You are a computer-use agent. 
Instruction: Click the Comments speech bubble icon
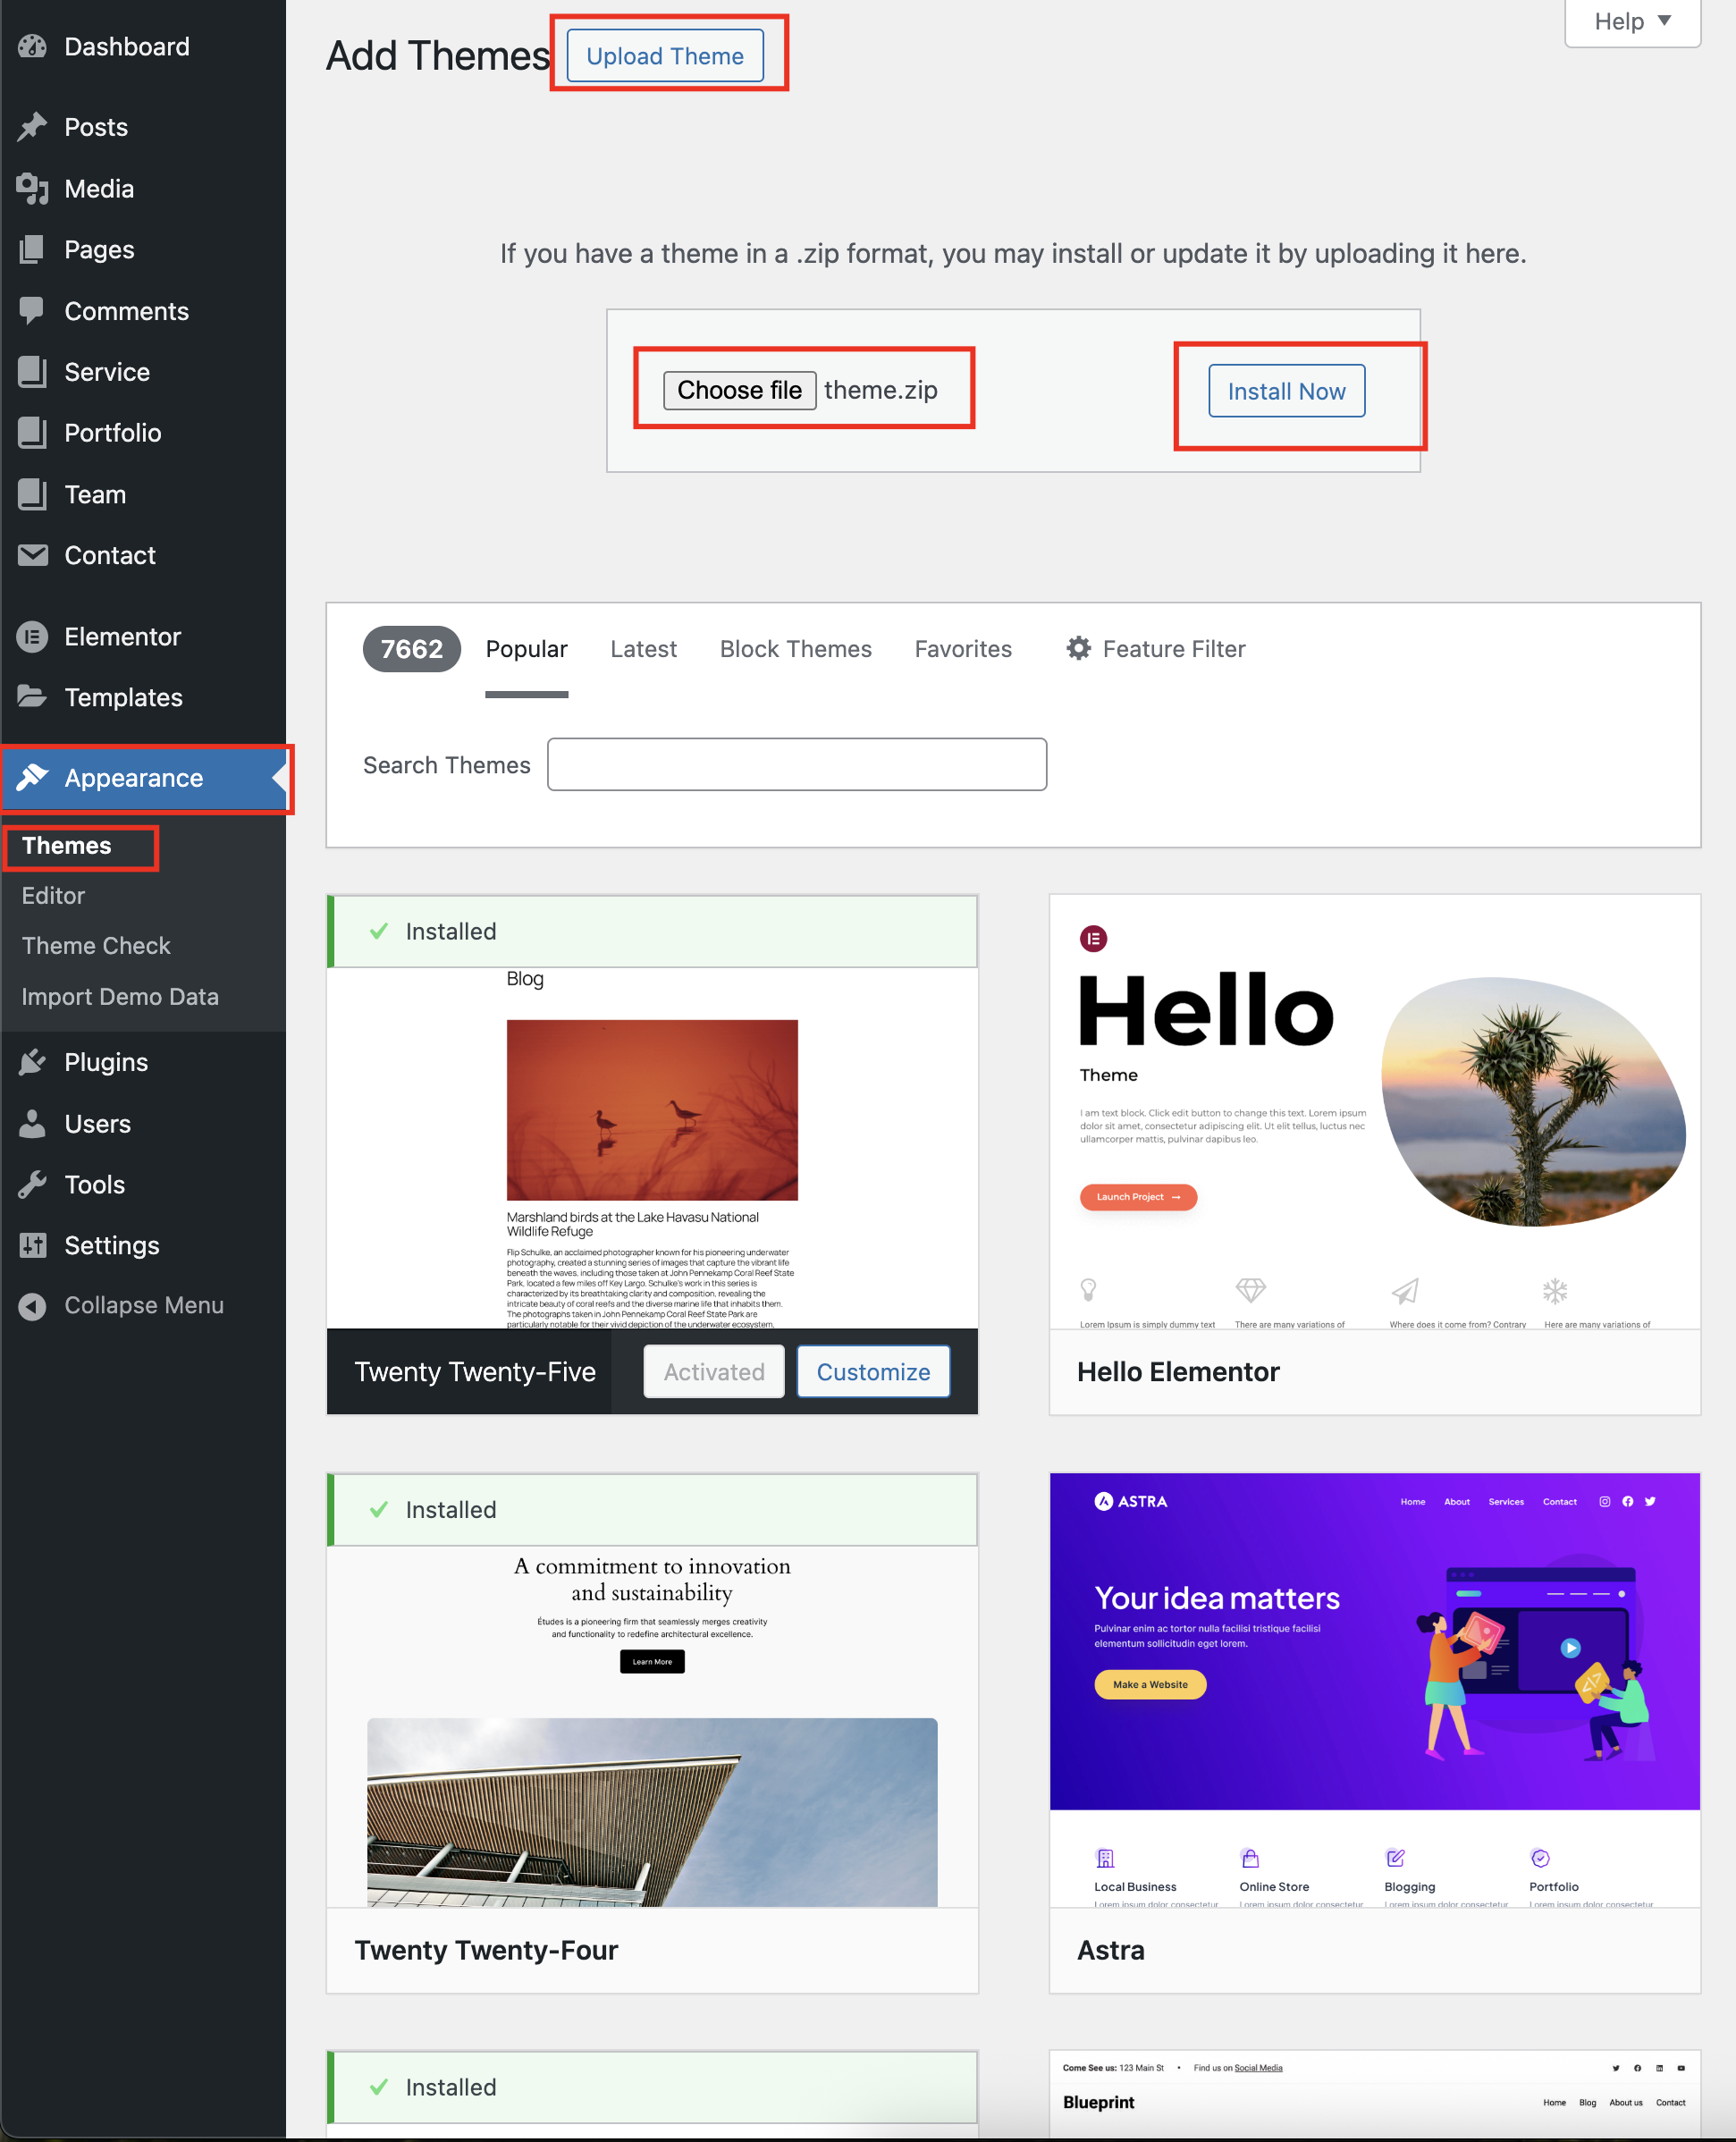click(32, 311)
